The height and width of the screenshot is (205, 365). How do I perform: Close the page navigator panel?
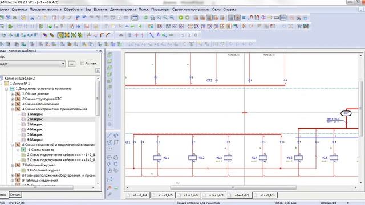coord(100,51)
